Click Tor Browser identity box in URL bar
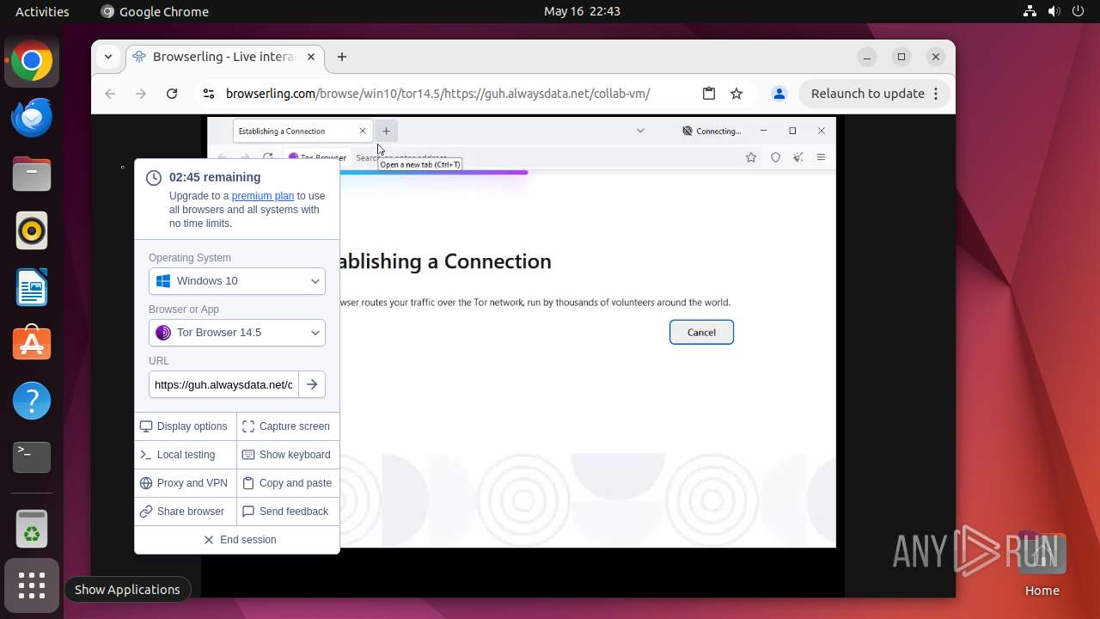 click(x=317, y=157)
